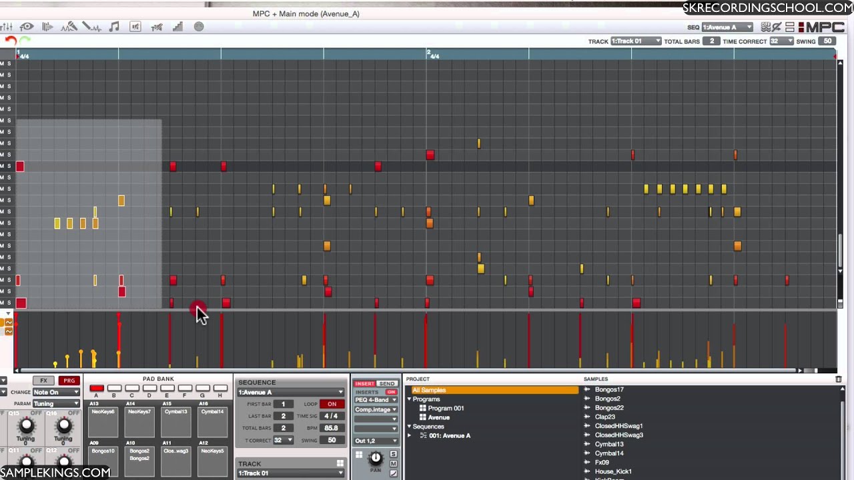Open the TRACK 1:Track 01 dropdown at top

point(636,41)
